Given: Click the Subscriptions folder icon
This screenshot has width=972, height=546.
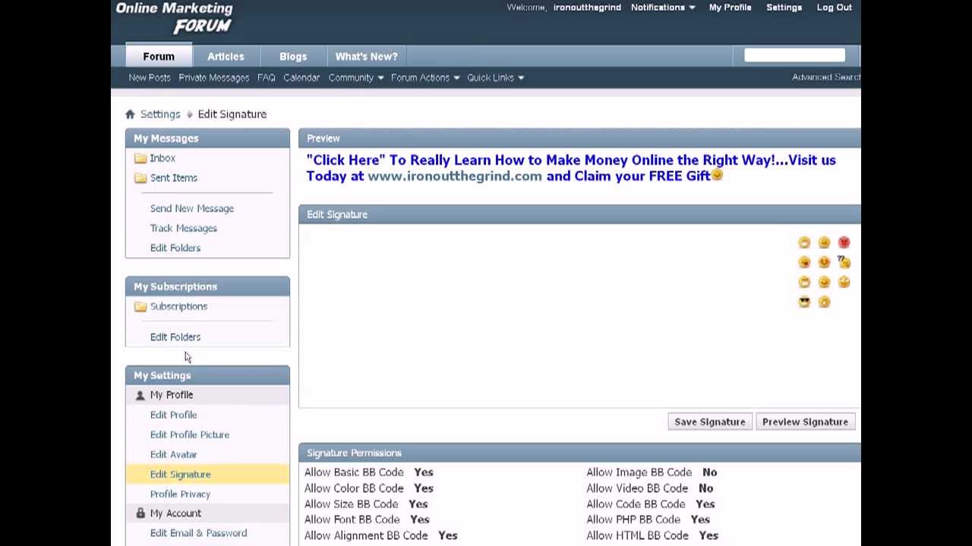Looking at the screenshot, I should (140, 306).
